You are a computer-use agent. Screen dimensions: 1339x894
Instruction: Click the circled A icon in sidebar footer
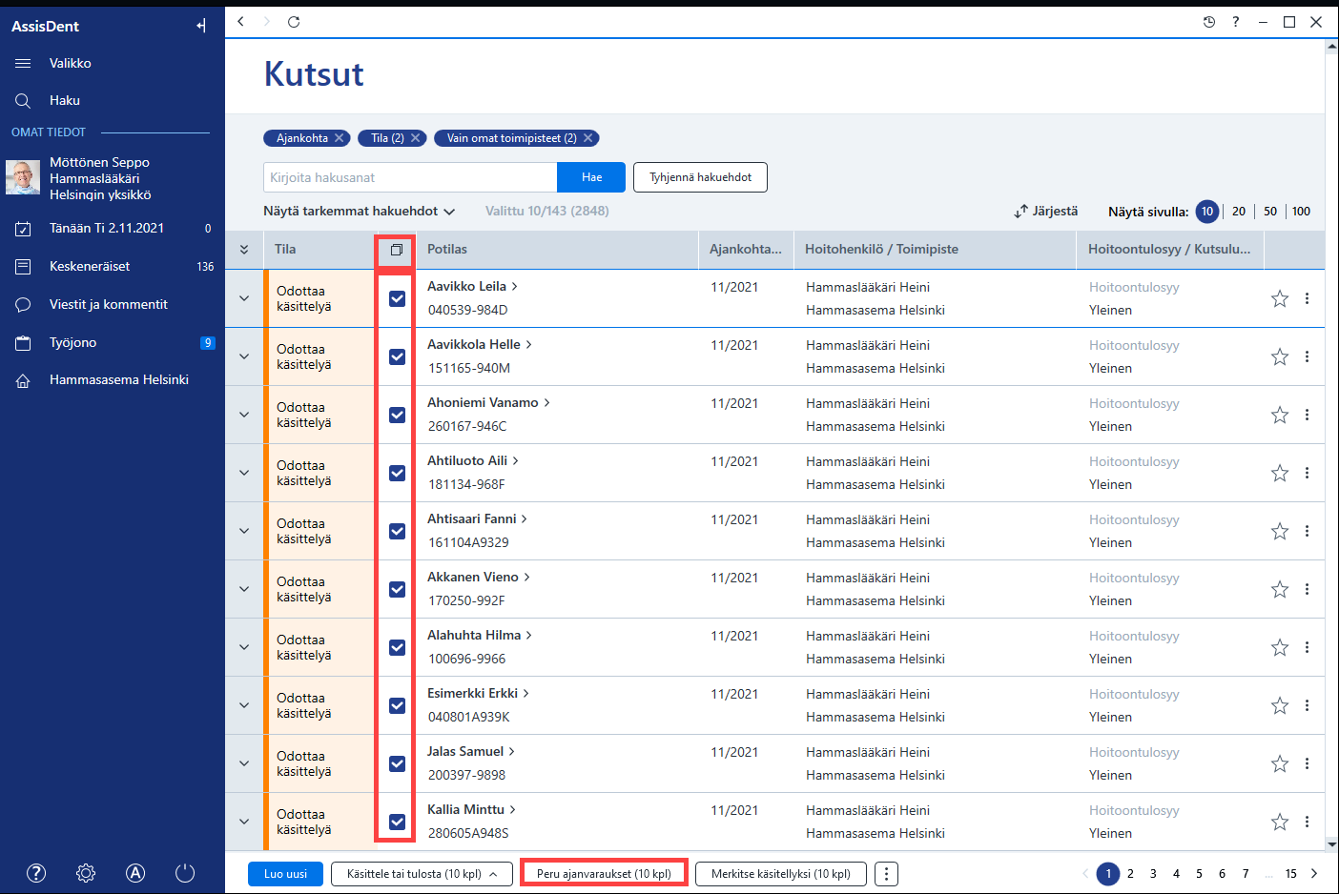coord(135,873)
